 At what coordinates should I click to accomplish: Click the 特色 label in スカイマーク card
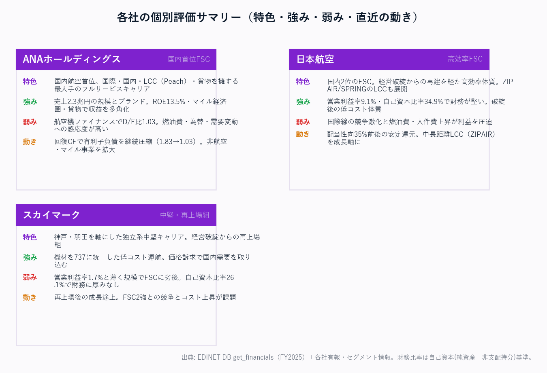point(30,237)
